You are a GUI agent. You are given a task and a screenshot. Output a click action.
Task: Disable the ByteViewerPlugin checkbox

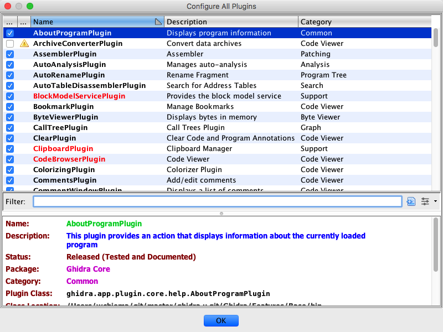(x=10, y=117)
